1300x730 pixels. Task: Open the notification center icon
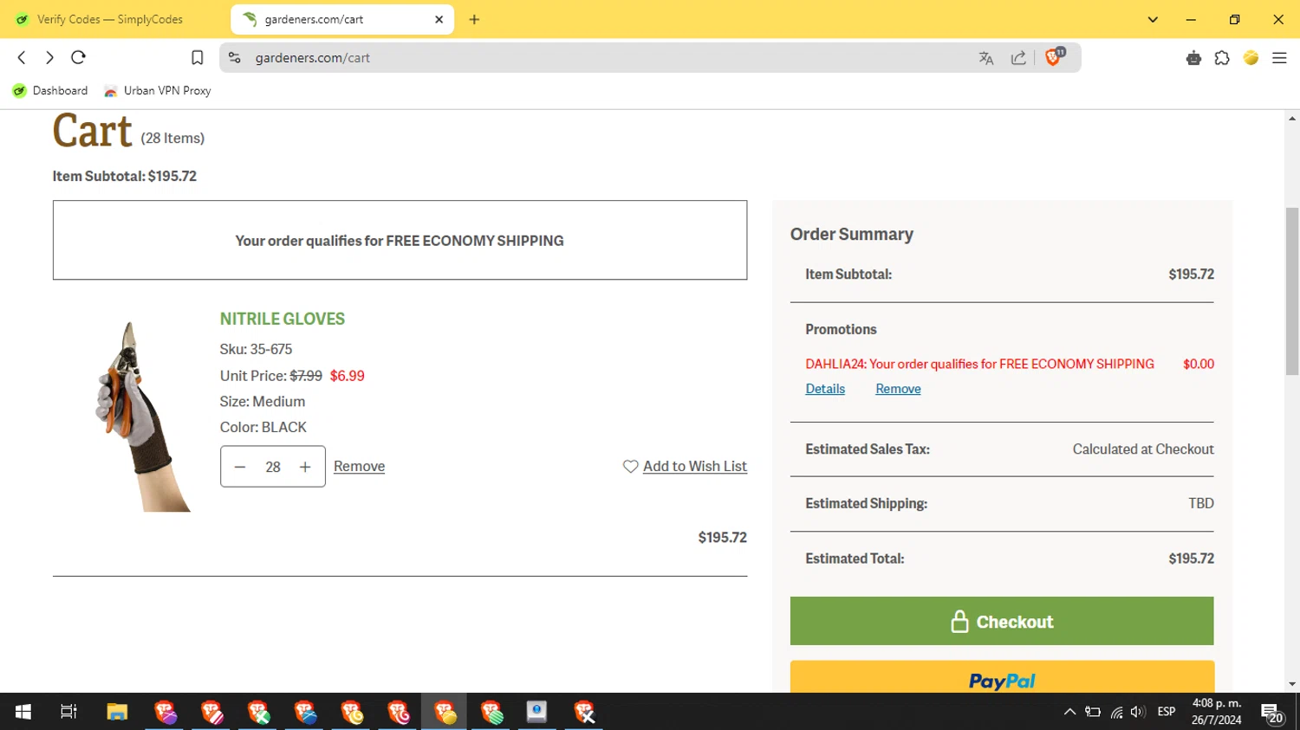pos(1272,713)
